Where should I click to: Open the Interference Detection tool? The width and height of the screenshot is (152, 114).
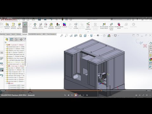click(7, 26)
